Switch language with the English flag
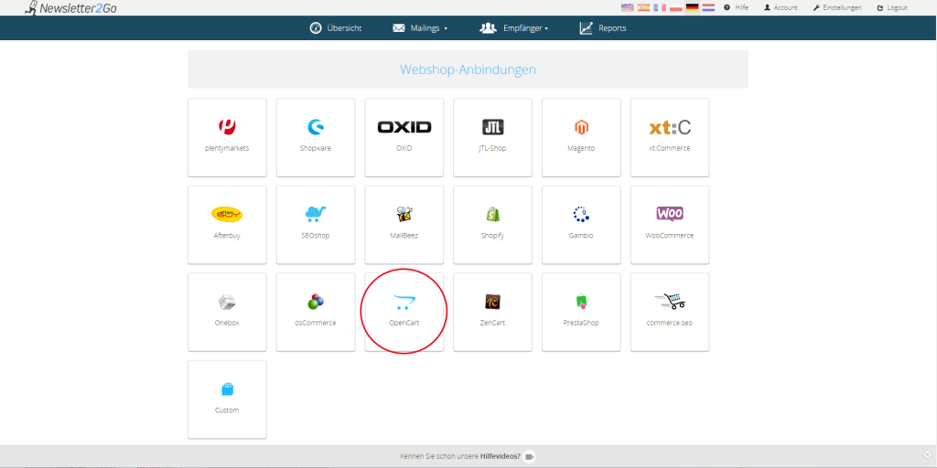 [x=628, y=7]
